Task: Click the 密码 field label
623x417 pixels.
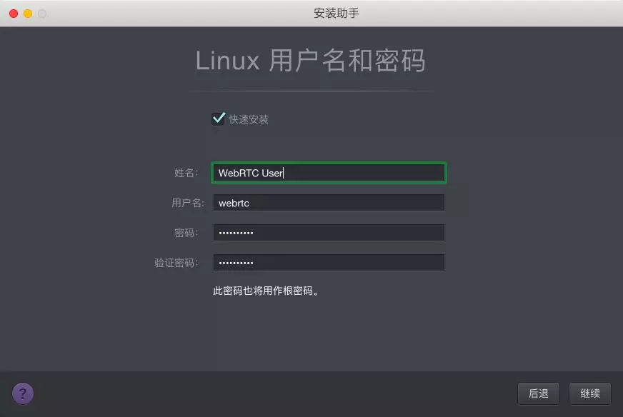Action: click(x=186, y=233)
